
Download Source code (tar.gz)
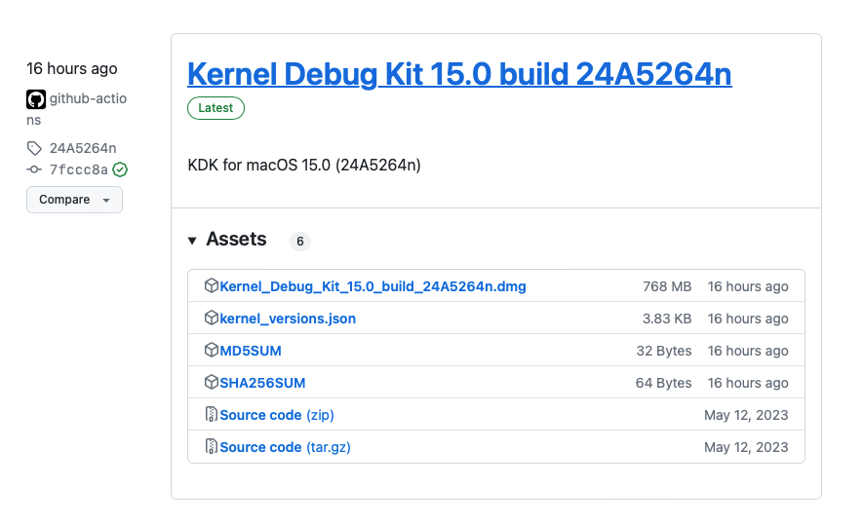(x=285, y=447)
